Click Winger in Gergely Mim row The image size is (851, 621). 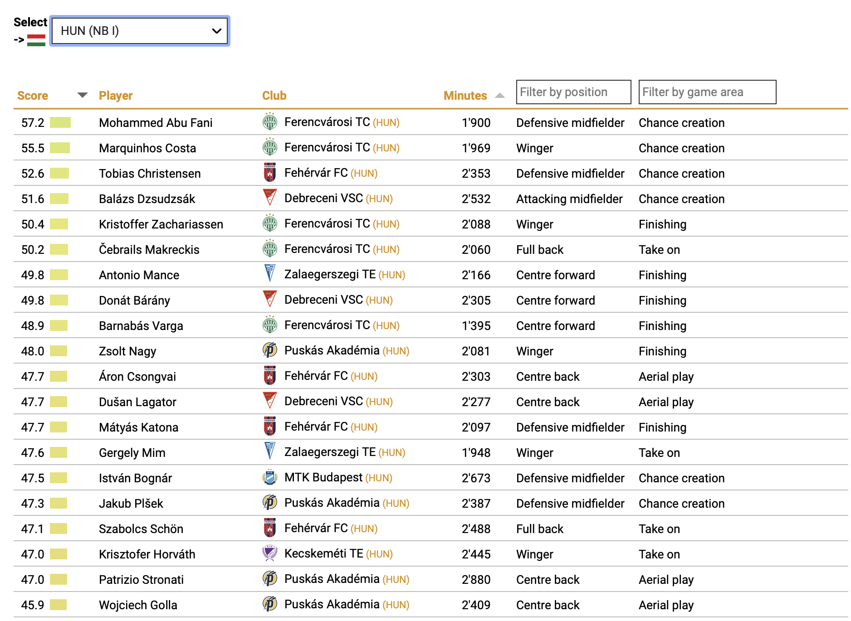[x=535, y=453]
